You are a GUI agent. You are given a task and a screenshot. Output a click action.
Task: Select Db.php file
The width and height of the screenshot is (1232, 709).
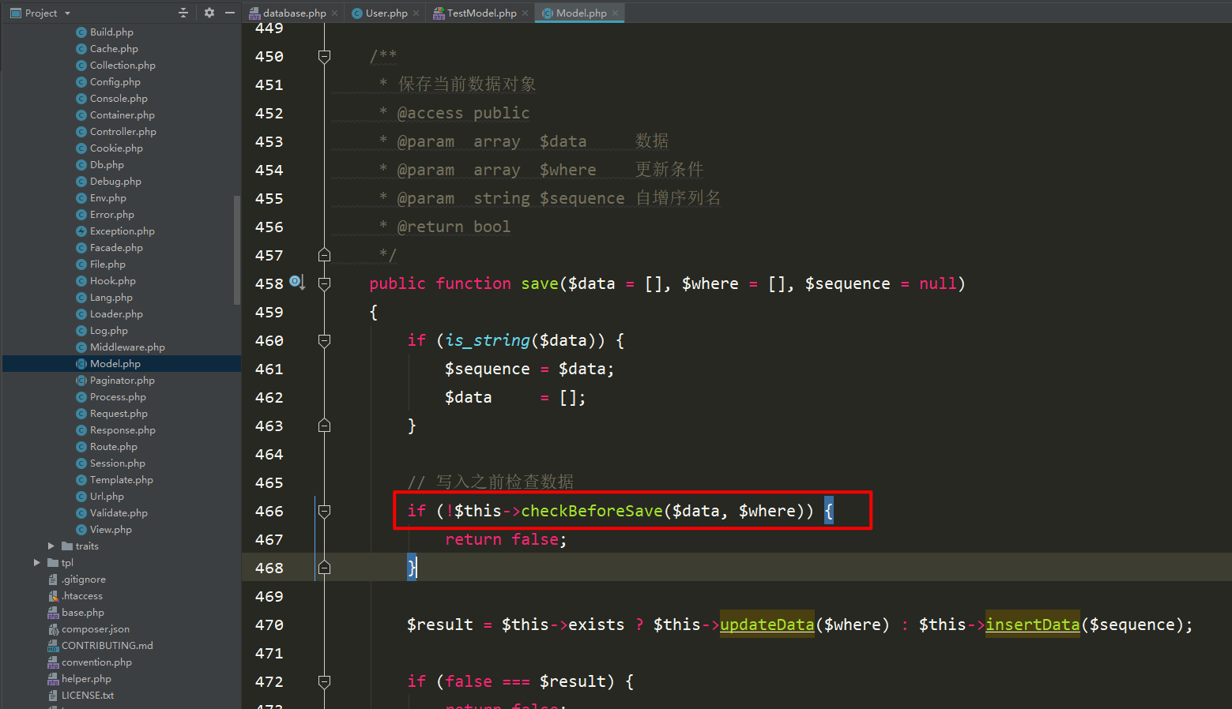point(107,165)
